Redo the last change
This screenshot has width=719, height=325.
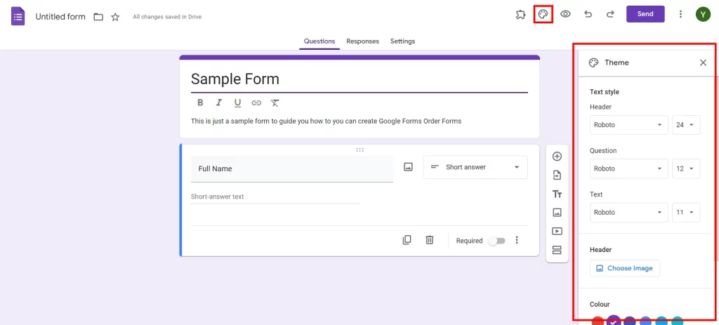point(610,14)
